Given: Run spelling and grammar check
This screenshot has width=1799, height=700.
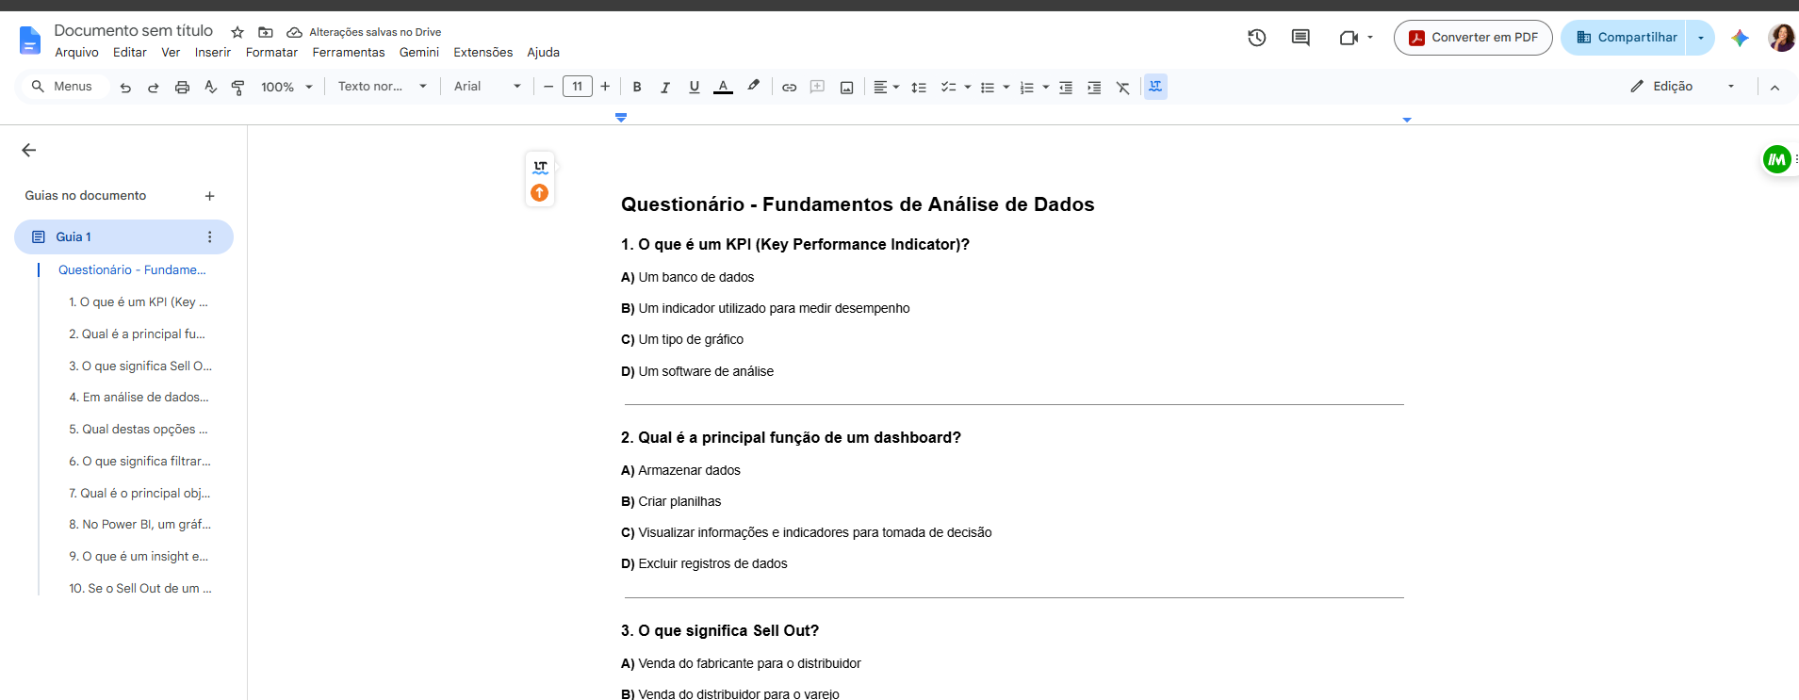Looking at the screenshot, I should coord(210,87).
